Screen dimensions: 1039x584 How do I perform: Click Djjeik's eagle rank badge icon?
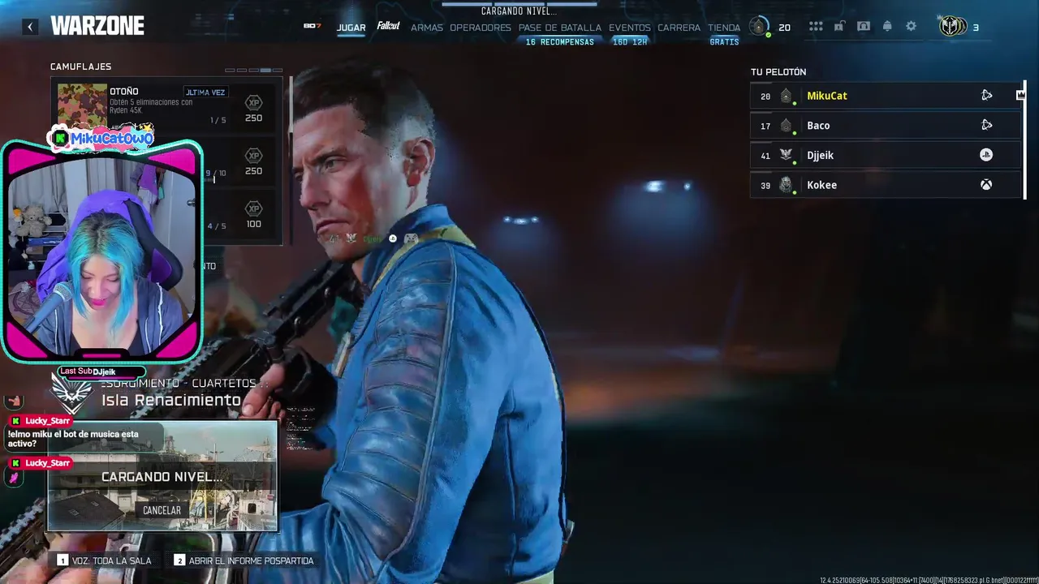[786, 155]
